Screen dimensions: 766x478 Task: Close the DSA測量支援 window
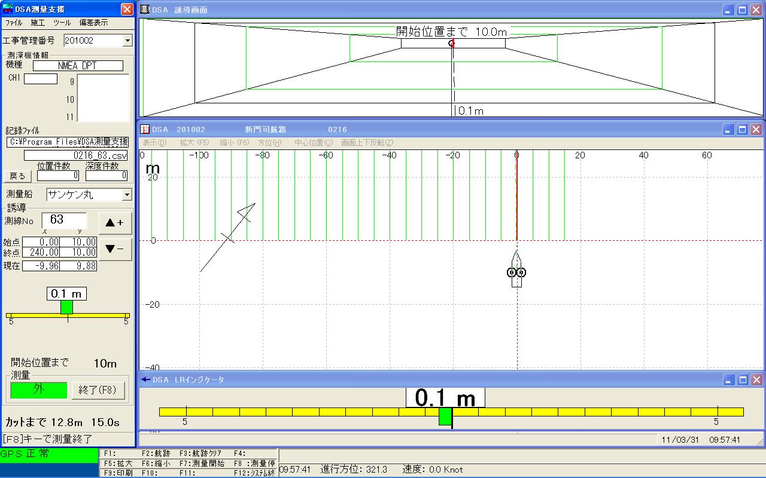[x=127, y=10]
